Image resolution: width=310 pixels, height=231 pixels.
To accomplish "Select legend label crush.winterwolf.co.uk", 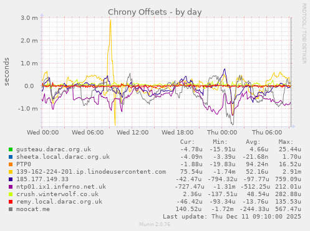I will tap(57, 194).
